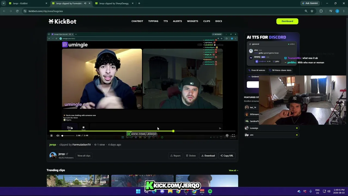
Task: Open the DOCS nav link
Action: coord(219,21)
